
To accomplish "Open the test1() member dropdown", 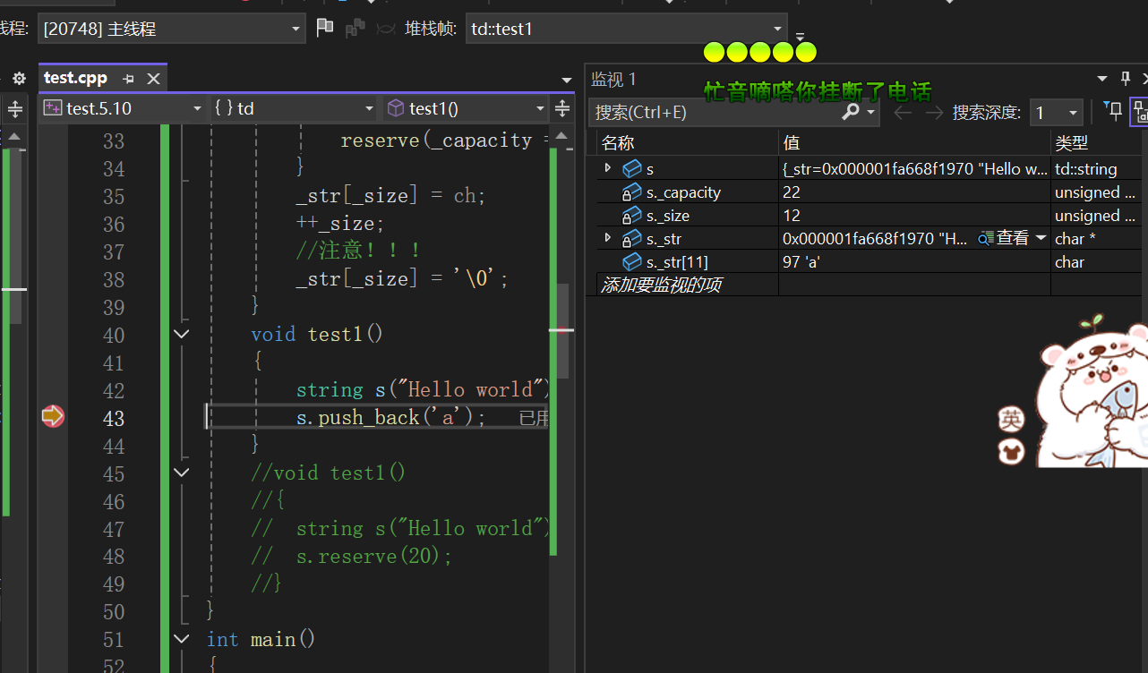I will [466, 108].
